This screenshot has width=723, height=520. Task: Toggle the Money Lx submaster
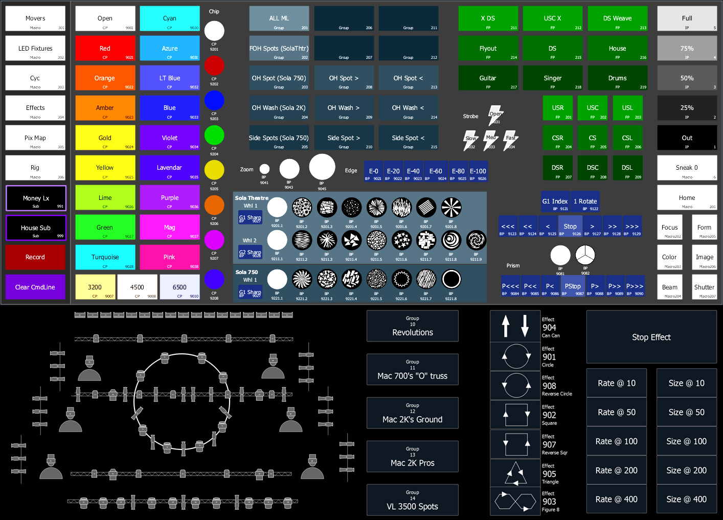click(36, 198)
